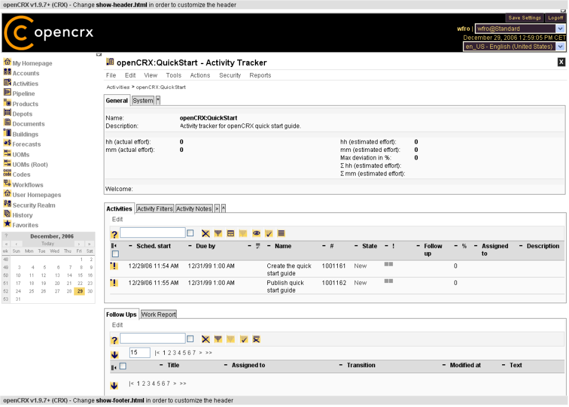Click the Reports menu
Screen dimensions: 569x407
tap(260, 75)
